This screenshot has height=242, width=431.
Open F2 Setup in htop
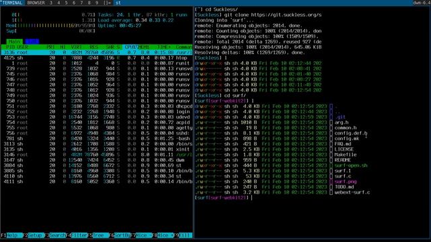coord(34,235)
